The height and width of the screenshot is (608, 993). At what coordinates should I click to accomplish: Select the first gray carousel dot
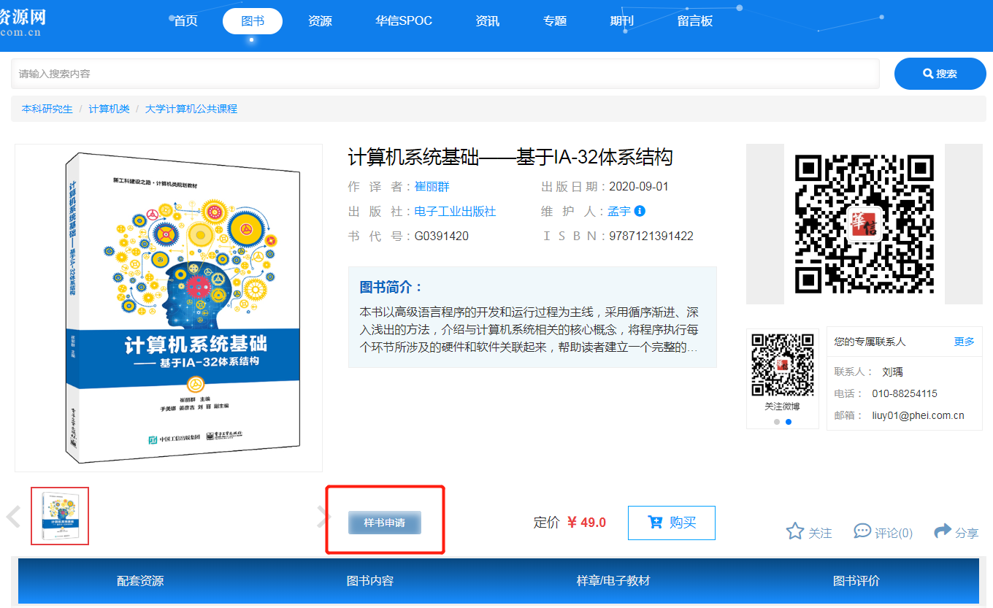(777, 422)
